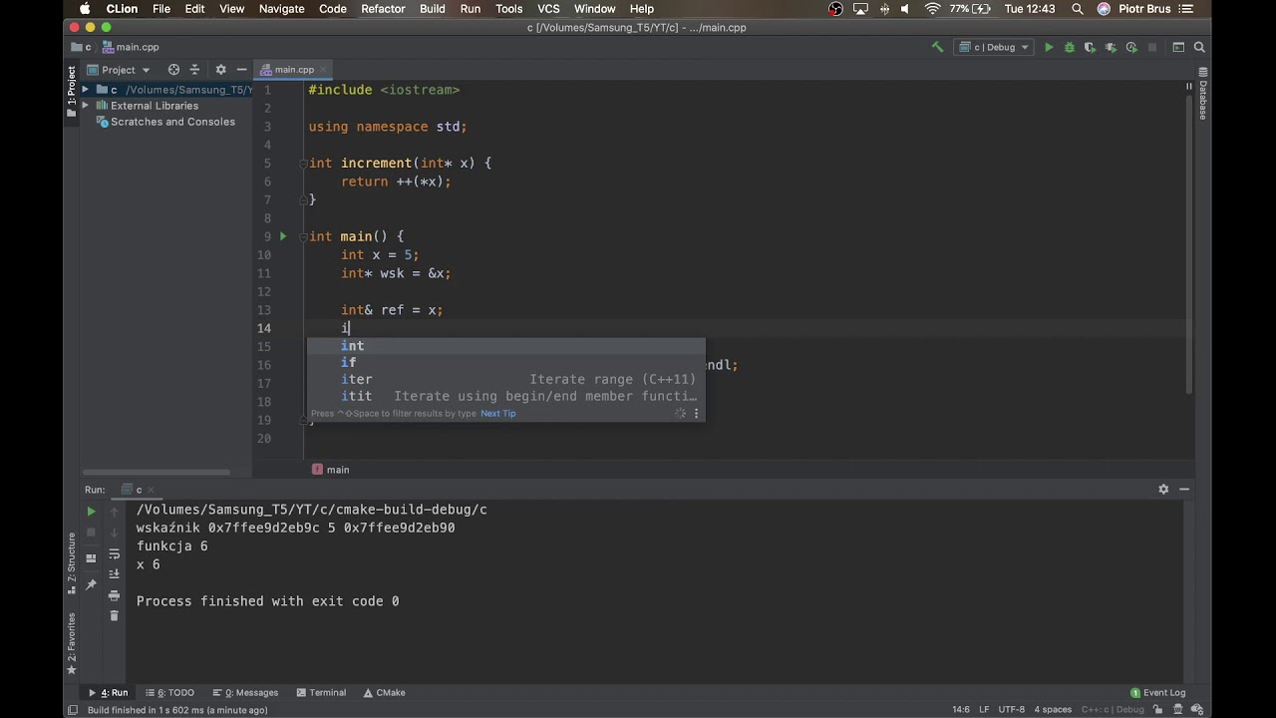The height and width of the screenshot is (718, 1276).
Task: Open the CMake tool window
Action: [384, 692]
